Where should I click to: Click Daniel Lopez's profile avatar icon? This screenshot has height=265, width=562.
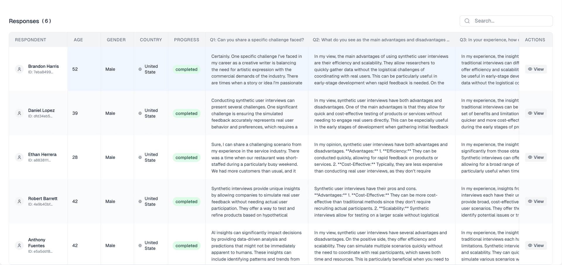point(19,113)
